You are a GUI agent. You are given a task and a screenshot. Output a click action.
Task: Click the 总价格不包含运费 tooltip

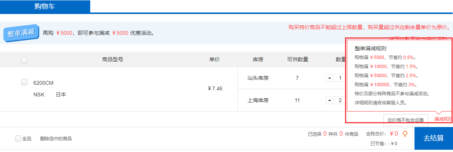coord(405,120)
